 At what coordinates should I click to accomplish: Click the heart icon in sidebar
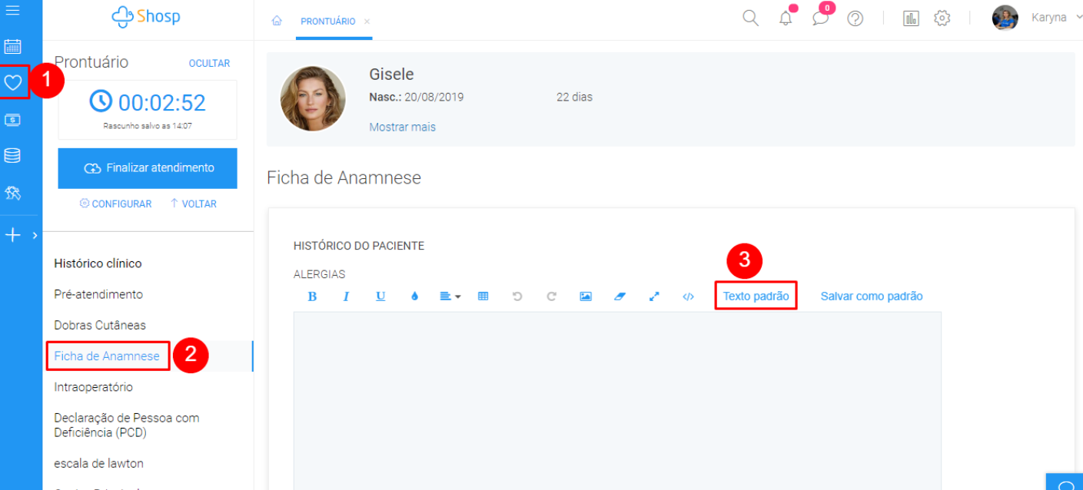pos(13,82)
